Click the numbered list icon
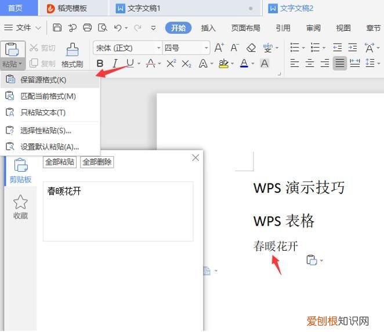 [x=315, y=47]
